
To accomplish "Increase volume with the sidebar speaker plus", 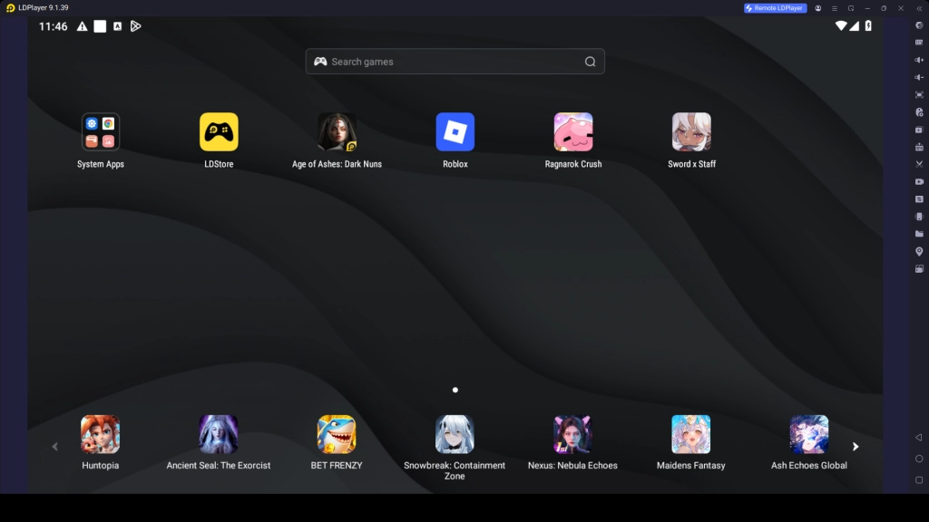I will (919, 60).
